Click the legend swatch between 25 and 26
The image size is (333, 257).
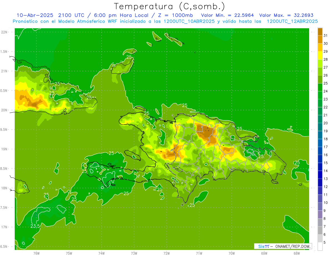click(320, 79)
